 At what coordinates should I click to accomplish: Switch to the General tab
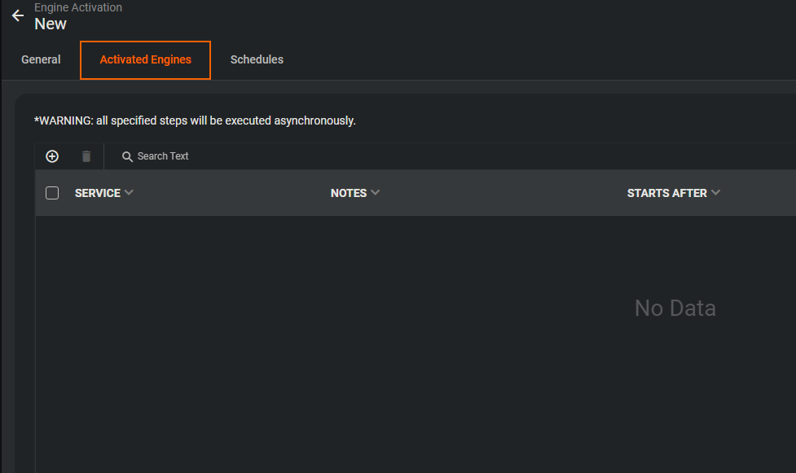click(41, 59)
